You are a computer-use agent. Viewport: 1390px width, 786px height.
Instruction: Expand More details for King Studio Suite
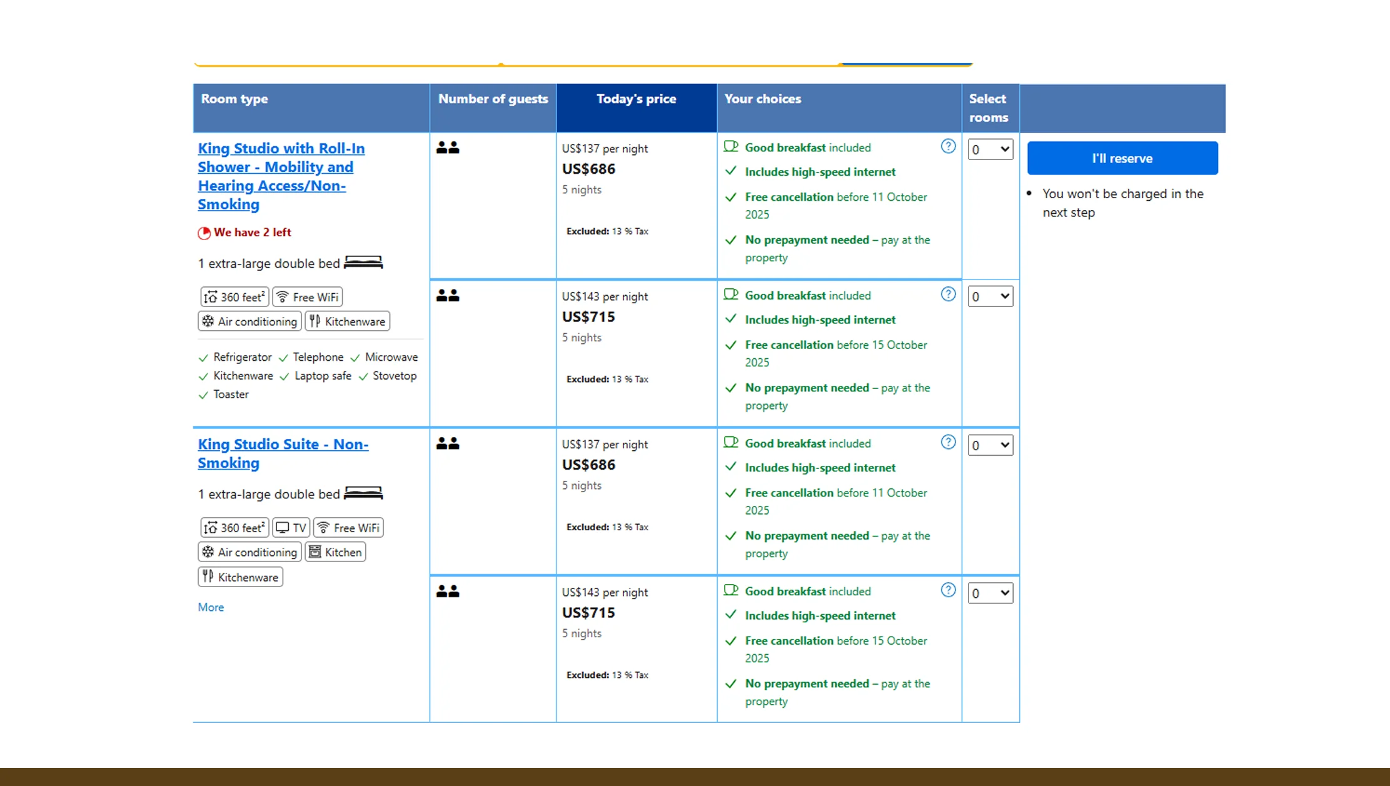pyautogui.click(x=210, y=607)
